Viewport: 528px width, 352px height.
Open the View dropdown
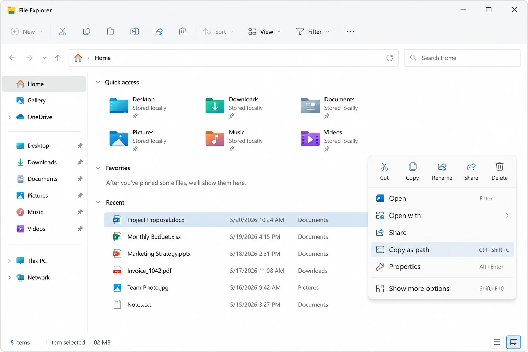[x=265, y=32]
